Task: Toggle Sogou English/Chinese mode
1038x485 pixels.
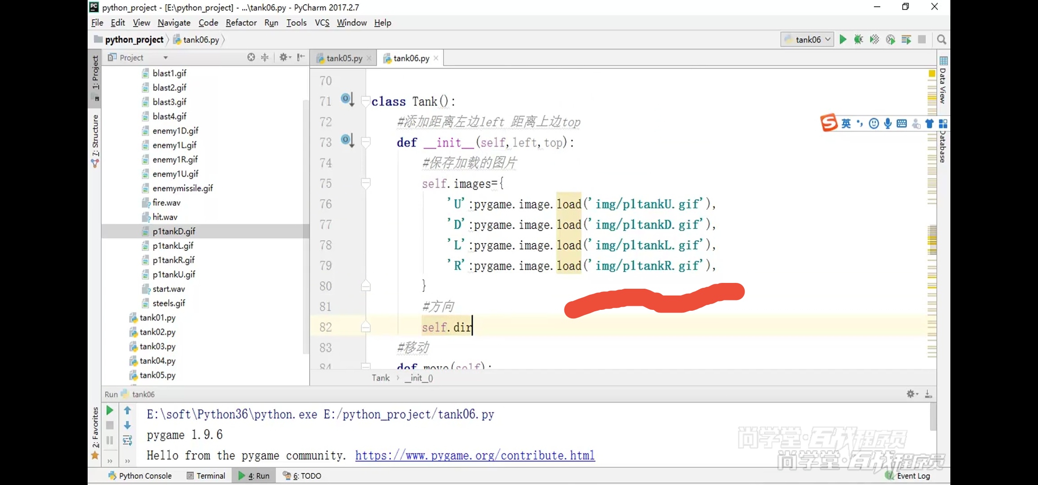Action: [x=846, y=123]
